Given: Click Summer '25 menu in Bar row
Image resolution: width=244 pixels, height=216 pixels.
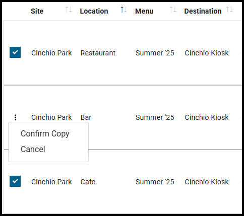Looking at the screenshot, I should point(155,117).
